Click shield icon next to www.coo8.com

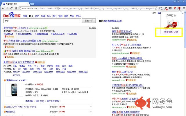[127, 80]
